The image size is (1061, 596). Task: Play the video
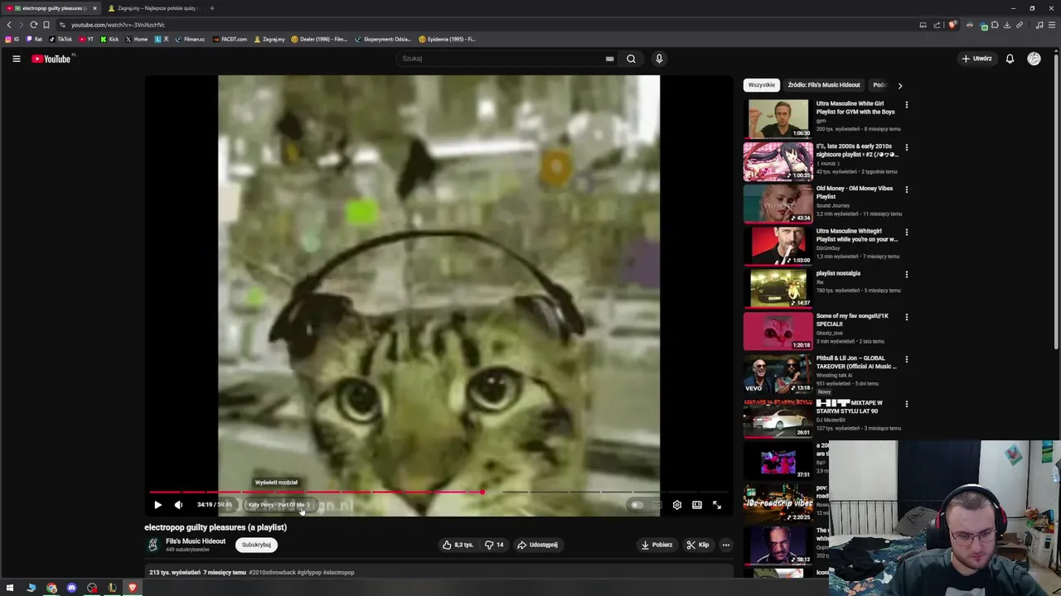[x=157, y=505]
